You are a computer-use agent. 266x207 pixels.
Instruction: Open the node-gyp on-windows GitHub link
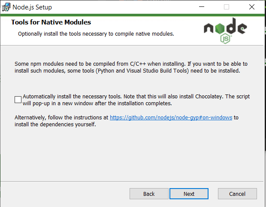click(171, 118)
